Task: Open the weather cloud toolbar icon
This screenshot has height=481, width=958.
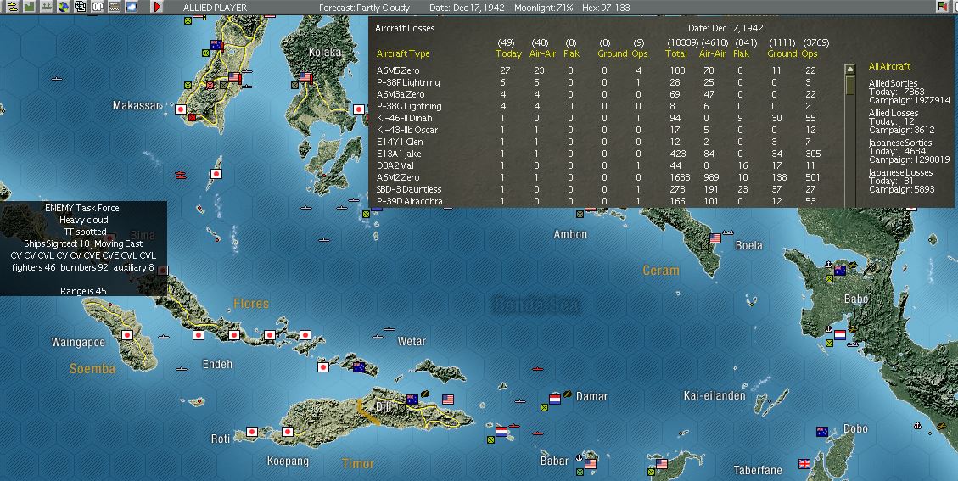Action: [x=131, y=7]
